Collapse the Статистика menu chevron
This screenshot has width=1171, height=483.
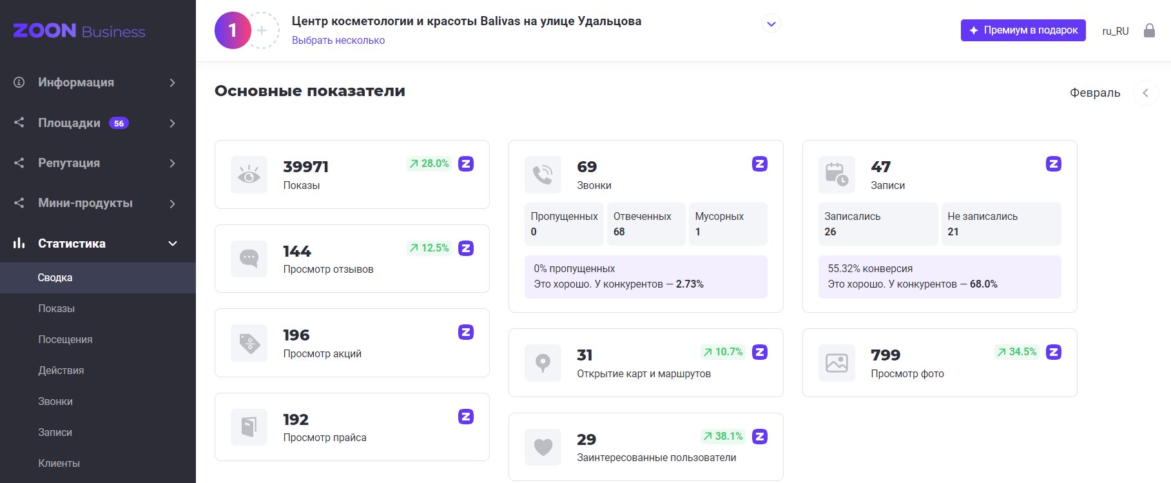(x=173, y=244)
